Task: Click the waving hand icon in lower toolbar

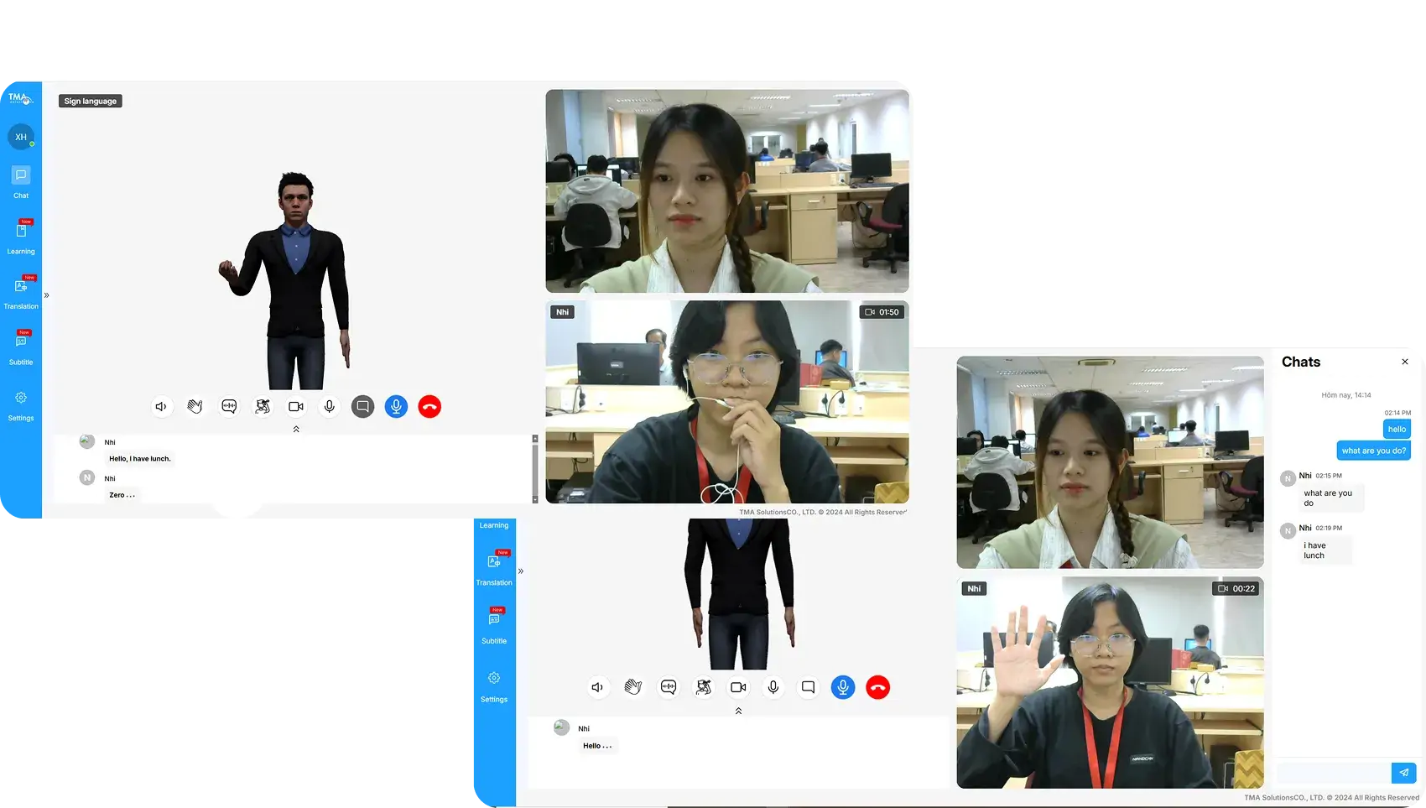Action: 633,687
